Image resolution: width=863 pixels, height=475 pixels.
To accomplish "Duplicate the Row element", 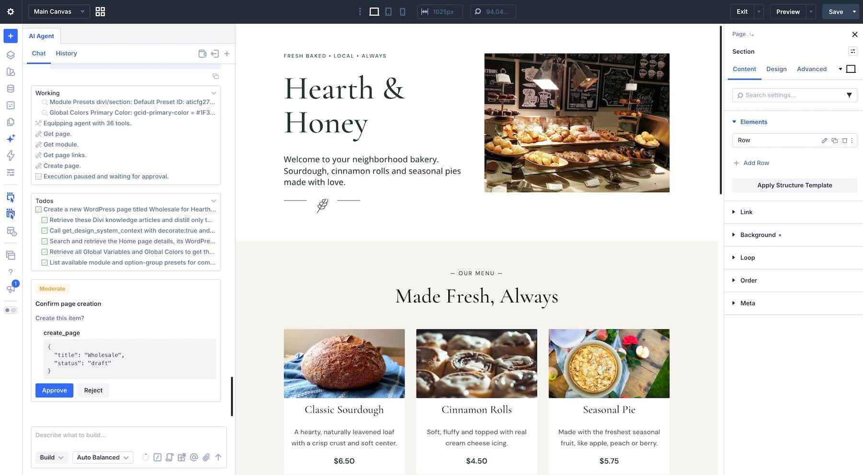I will tap(834, 140).
